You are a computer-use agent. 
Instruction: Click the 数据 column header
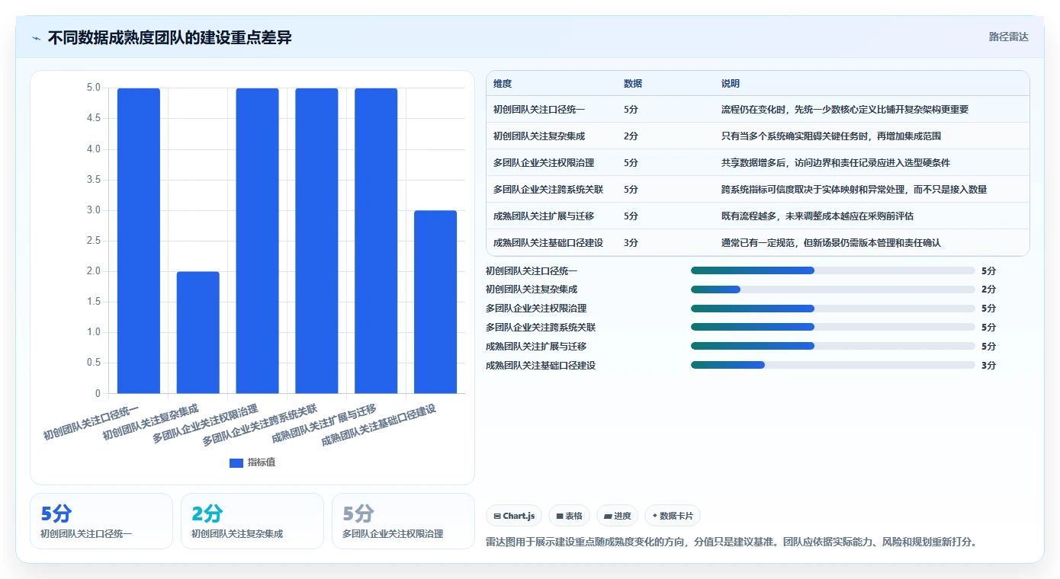click(x=633, y=84)
